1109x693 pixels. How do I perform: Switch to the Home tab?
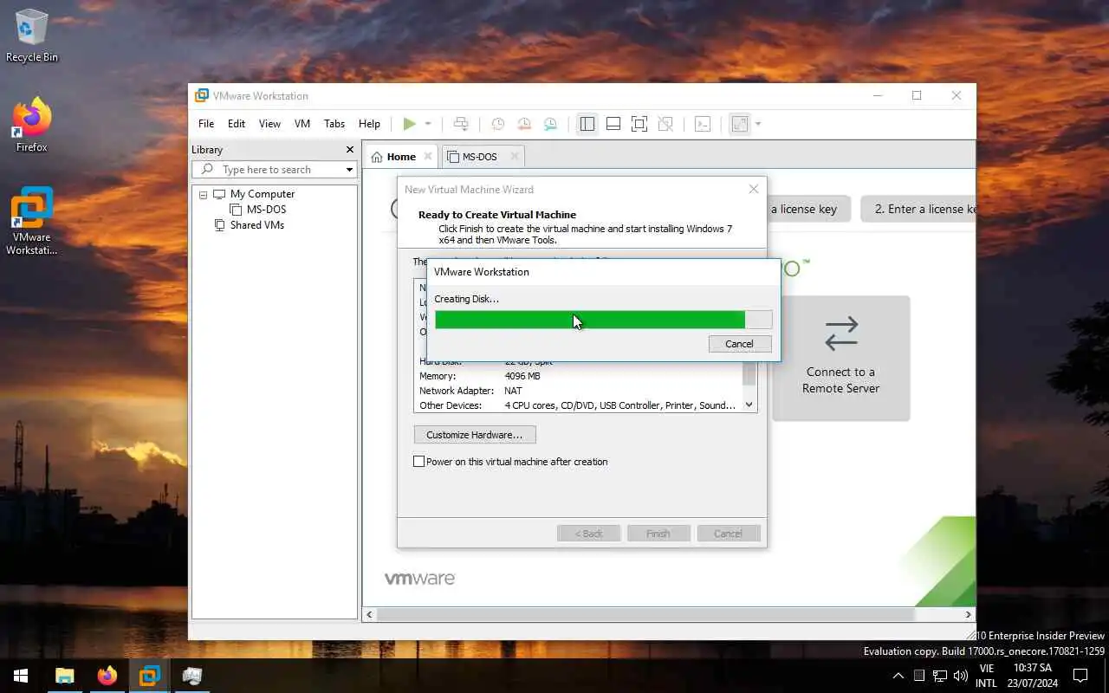coord(401,157)
